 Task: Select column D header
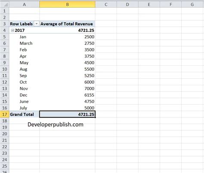point(127,4)
